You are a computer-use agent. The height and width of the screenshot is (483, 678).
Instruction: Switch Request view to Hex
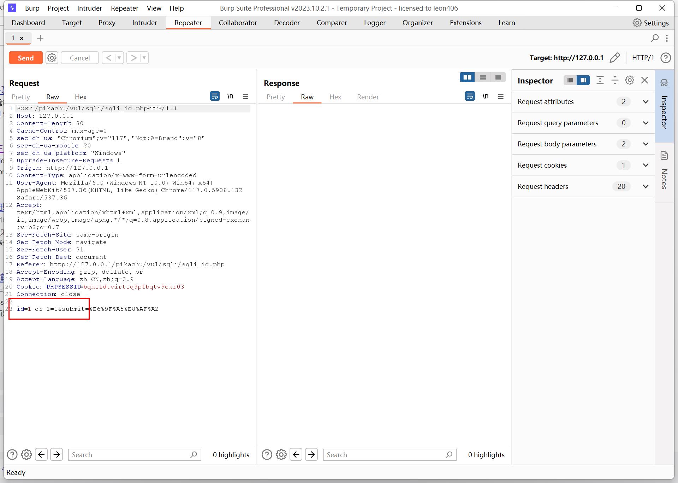81,97
